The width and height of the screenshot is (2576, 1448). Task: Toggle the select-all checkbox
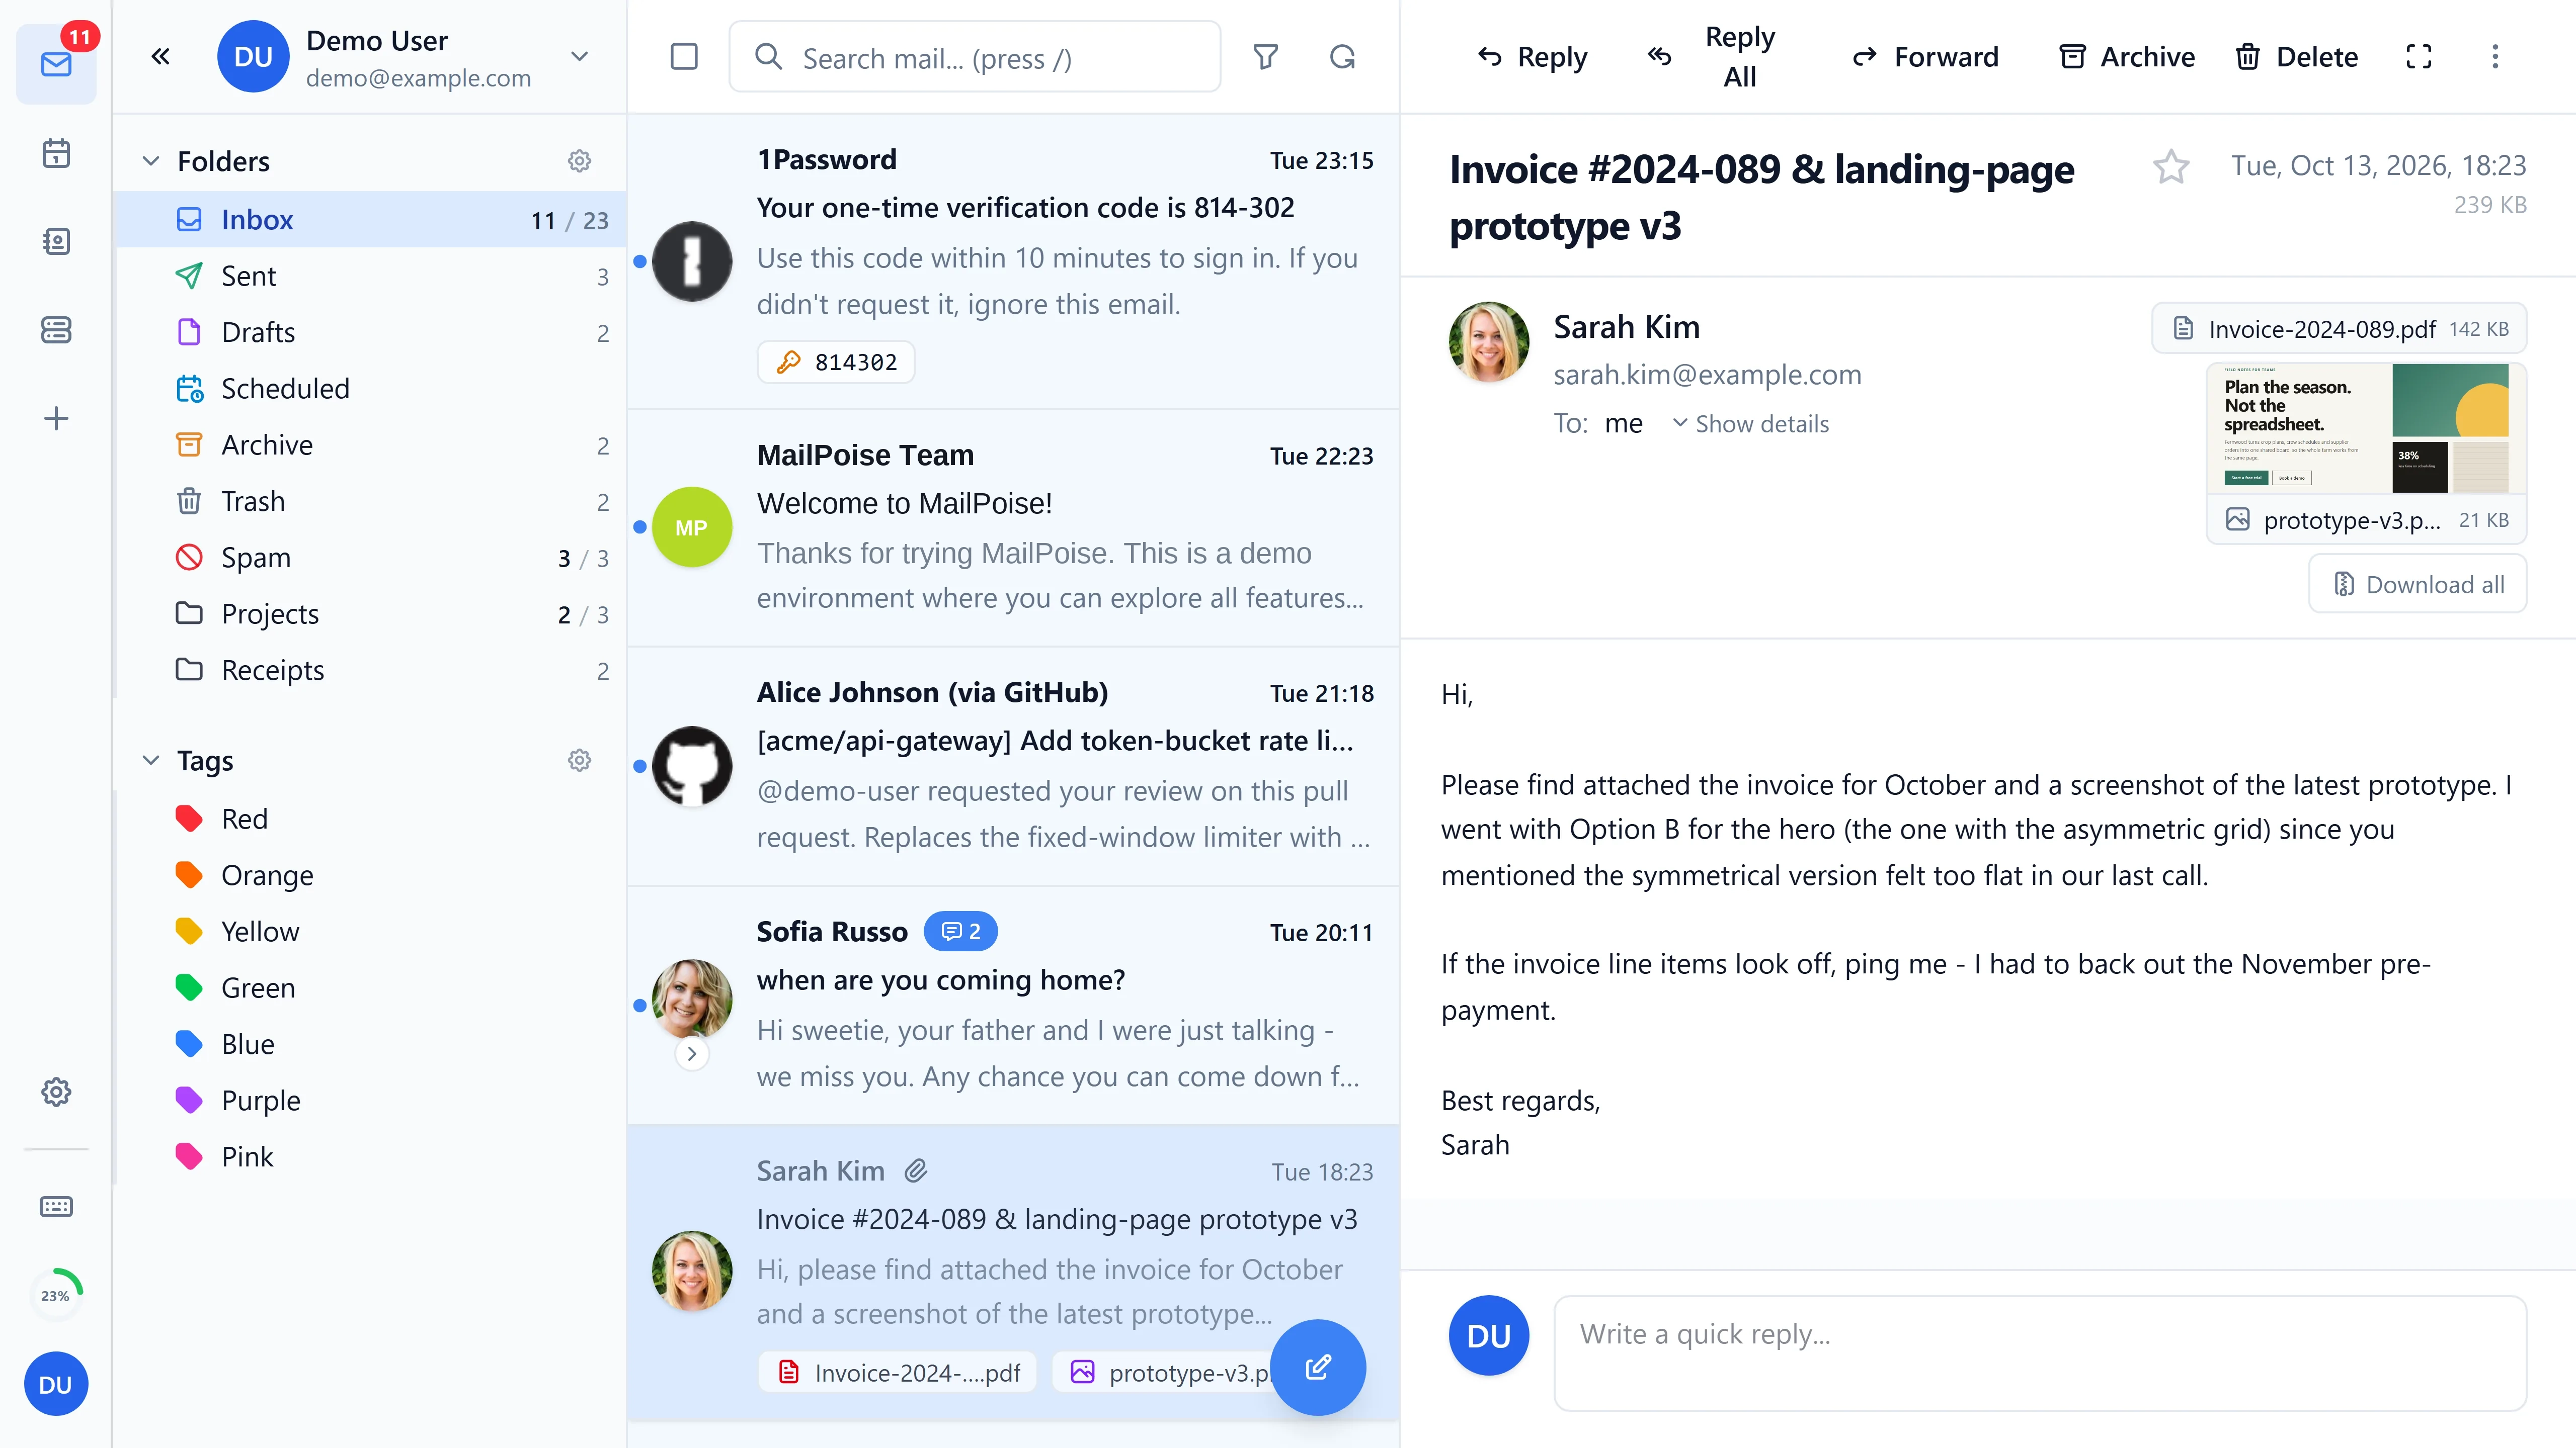(x=684, y=57)
